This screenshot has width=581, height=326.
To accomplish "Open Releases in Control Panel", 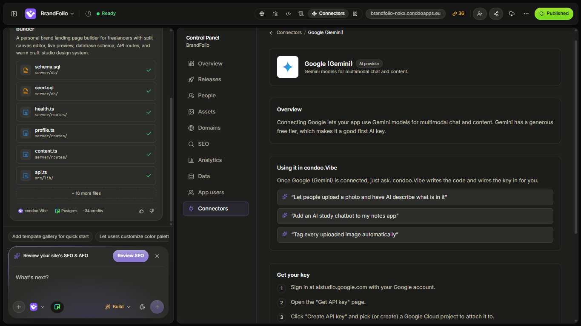I will coord(216,79).
